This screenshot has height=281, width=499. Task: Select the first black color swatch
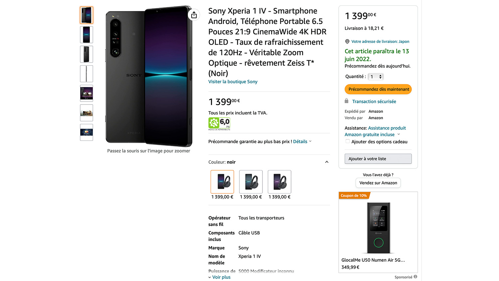coord(222,182)
